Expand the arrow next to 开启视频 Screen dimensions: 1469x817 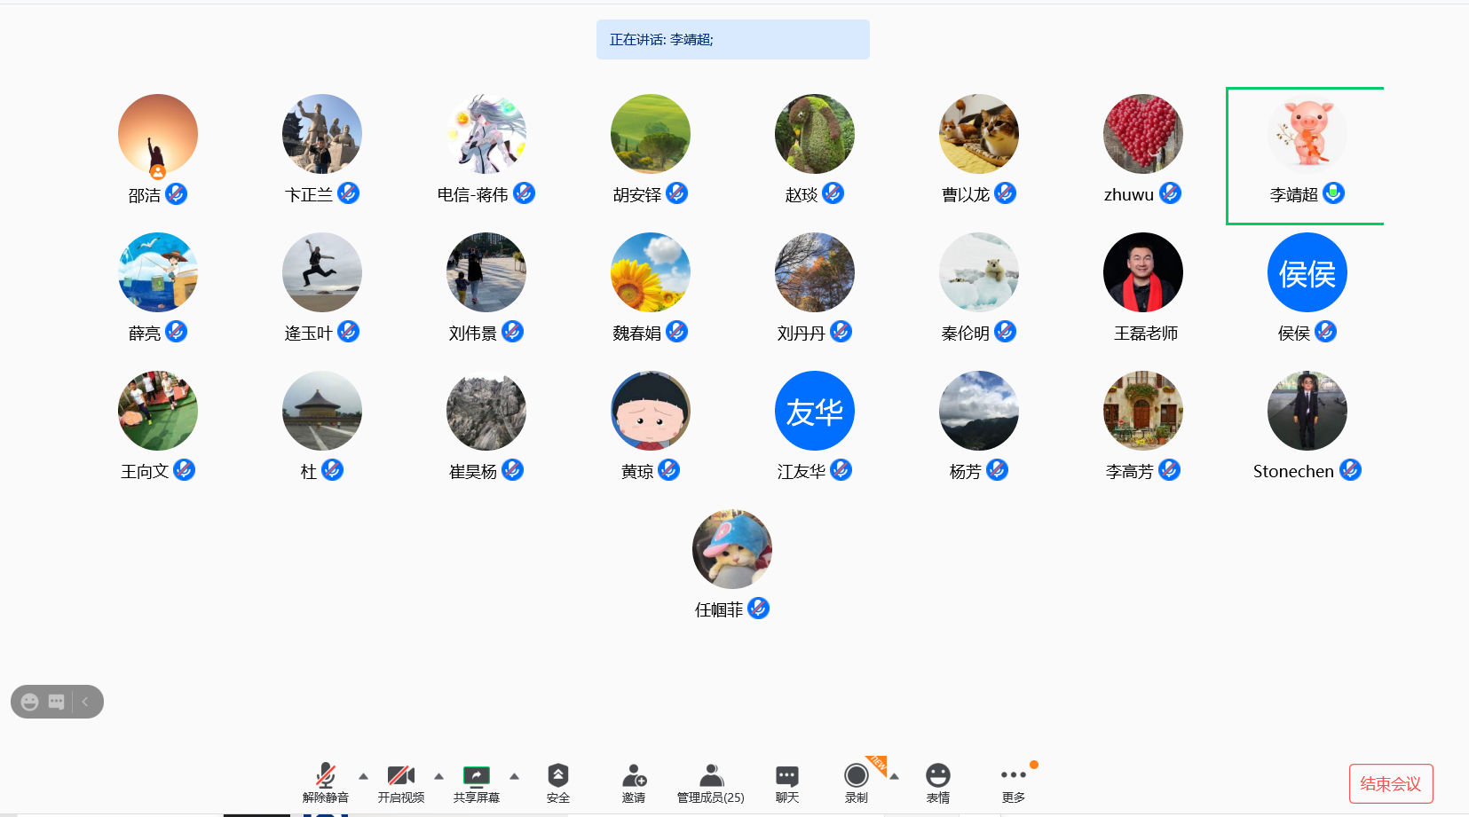coord(438,776)
